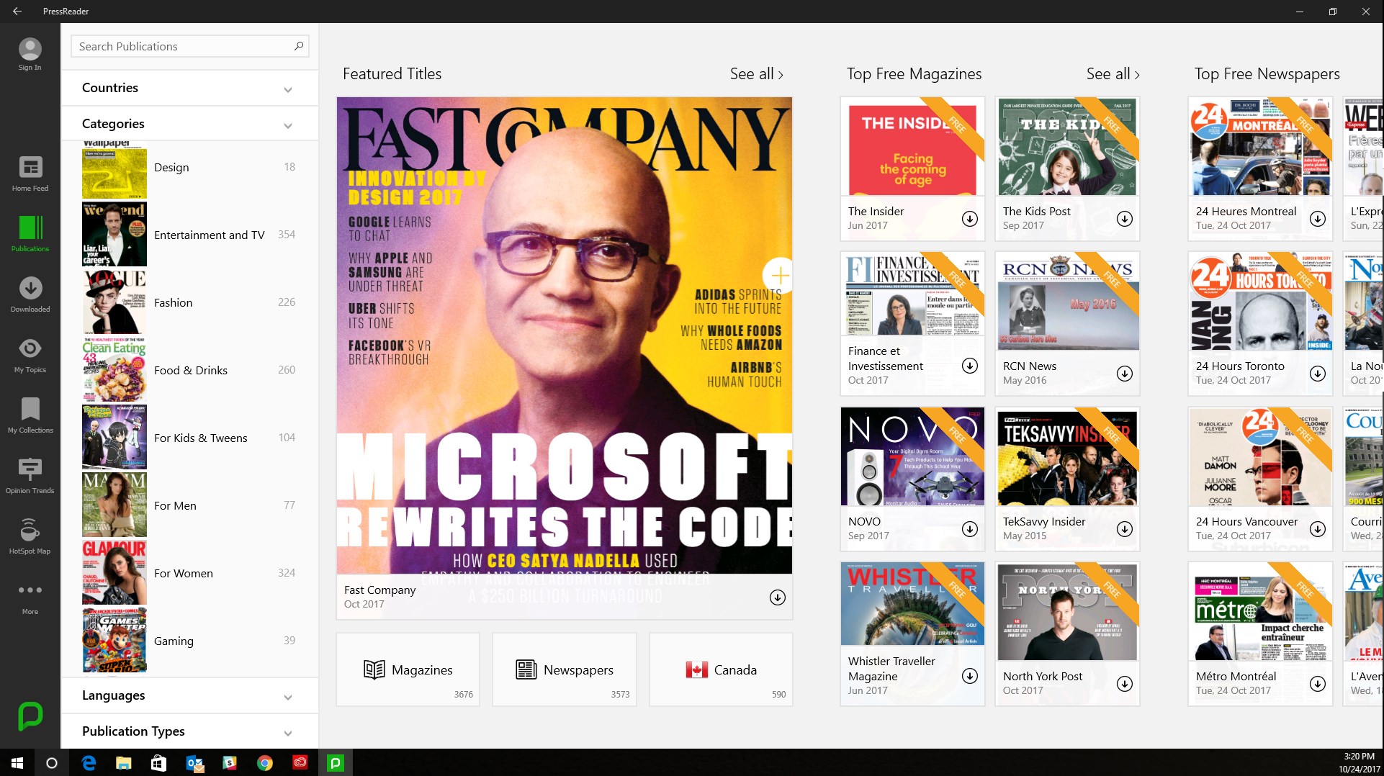Open the More sidebar menu
Screen dimensions: 1384x776
(x=30, y=595)
